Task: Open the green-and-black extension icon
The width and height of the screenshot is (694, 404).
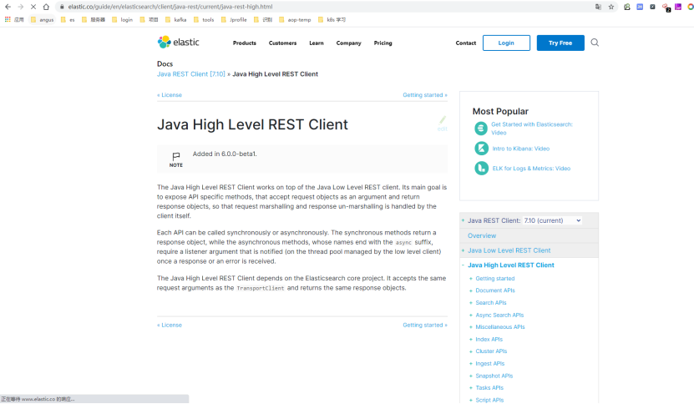Action: click(627, 7)
